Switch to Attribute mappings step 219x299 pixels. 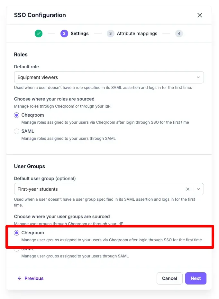click(x=137, y=34)
